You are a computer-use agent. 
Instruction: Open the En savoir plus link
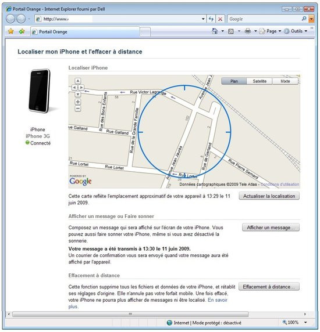point(217,300)
